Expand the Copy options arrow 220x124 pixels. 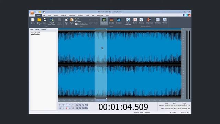tap(67, 24)
